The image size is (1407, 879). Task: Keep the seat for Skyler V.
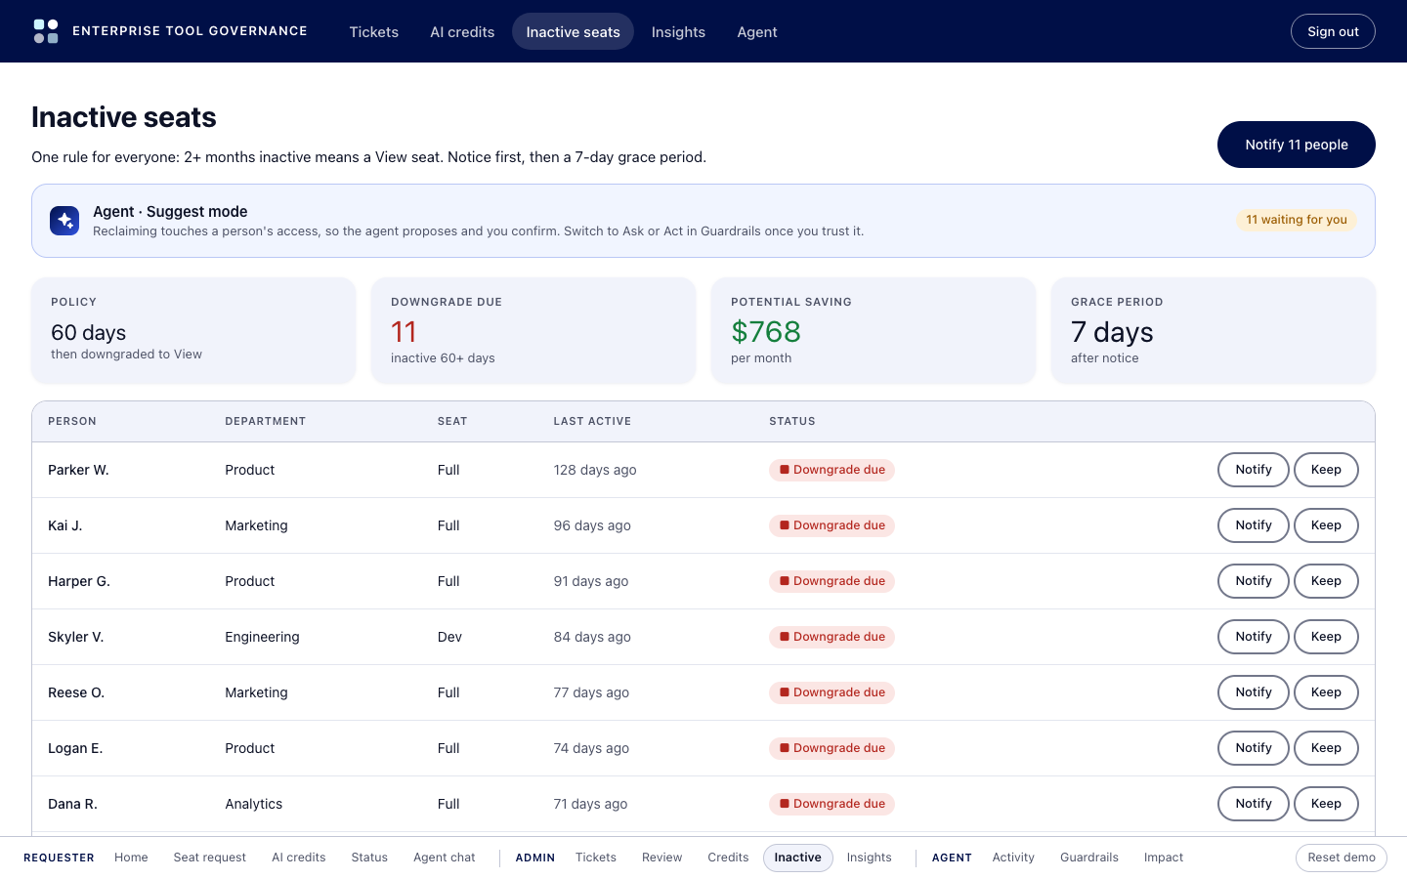tap(1326, 637)
